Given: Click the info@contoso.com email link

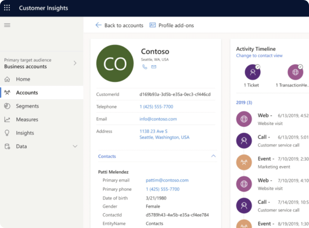Looking at the screenshot, I should [158, 119].
